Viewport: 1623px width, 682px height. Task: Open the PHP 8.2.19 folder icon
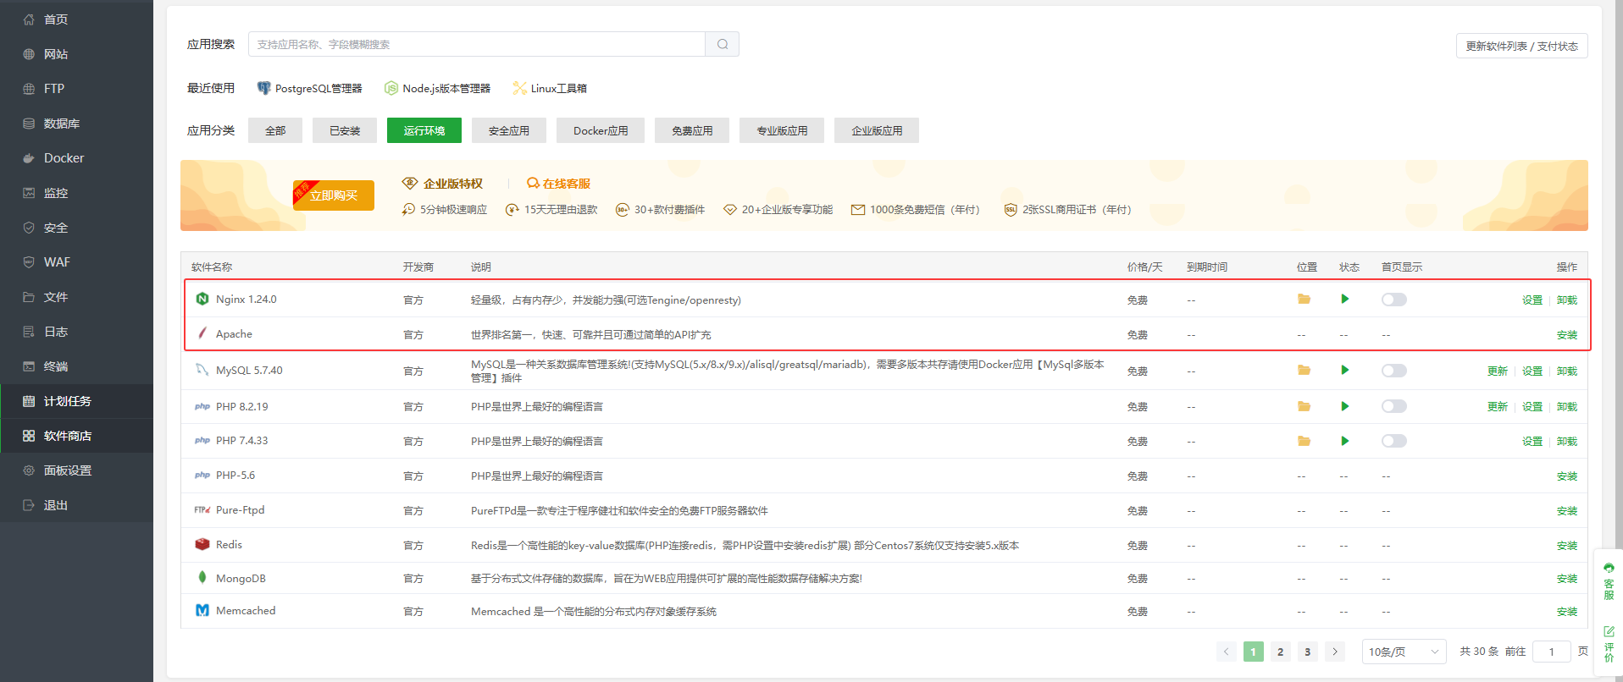[x=1304, y=407]
